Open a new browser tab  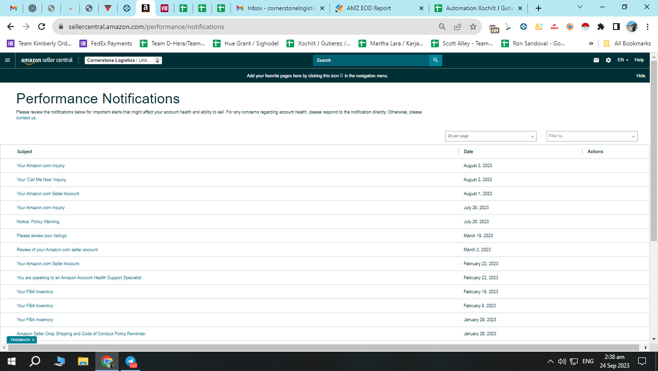[538, 8]
